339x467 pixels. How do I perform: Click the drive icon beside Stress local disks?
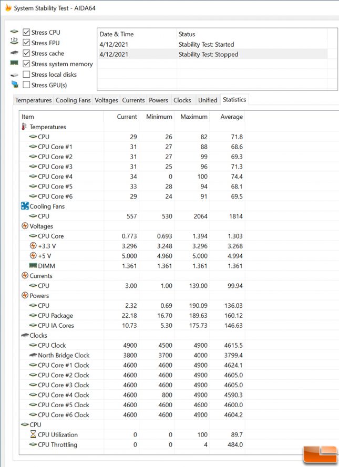pyautogui.click(x=14, y=75)
